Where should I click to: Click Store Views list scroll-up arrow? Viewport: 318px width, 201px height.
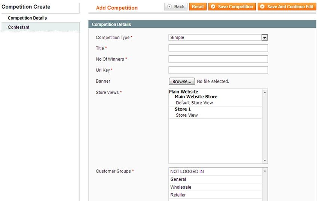point(265,92)
